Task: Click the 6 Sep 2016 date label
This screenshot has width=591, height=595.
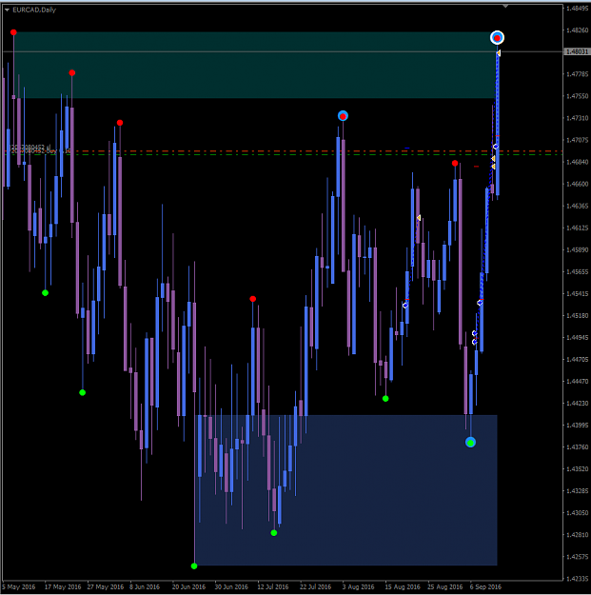Action: pos(485,587)
